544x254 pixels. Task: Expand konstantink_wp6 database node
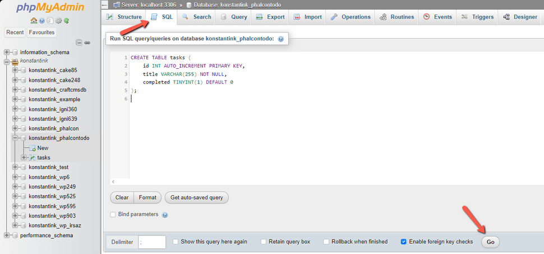pos(15,177)
